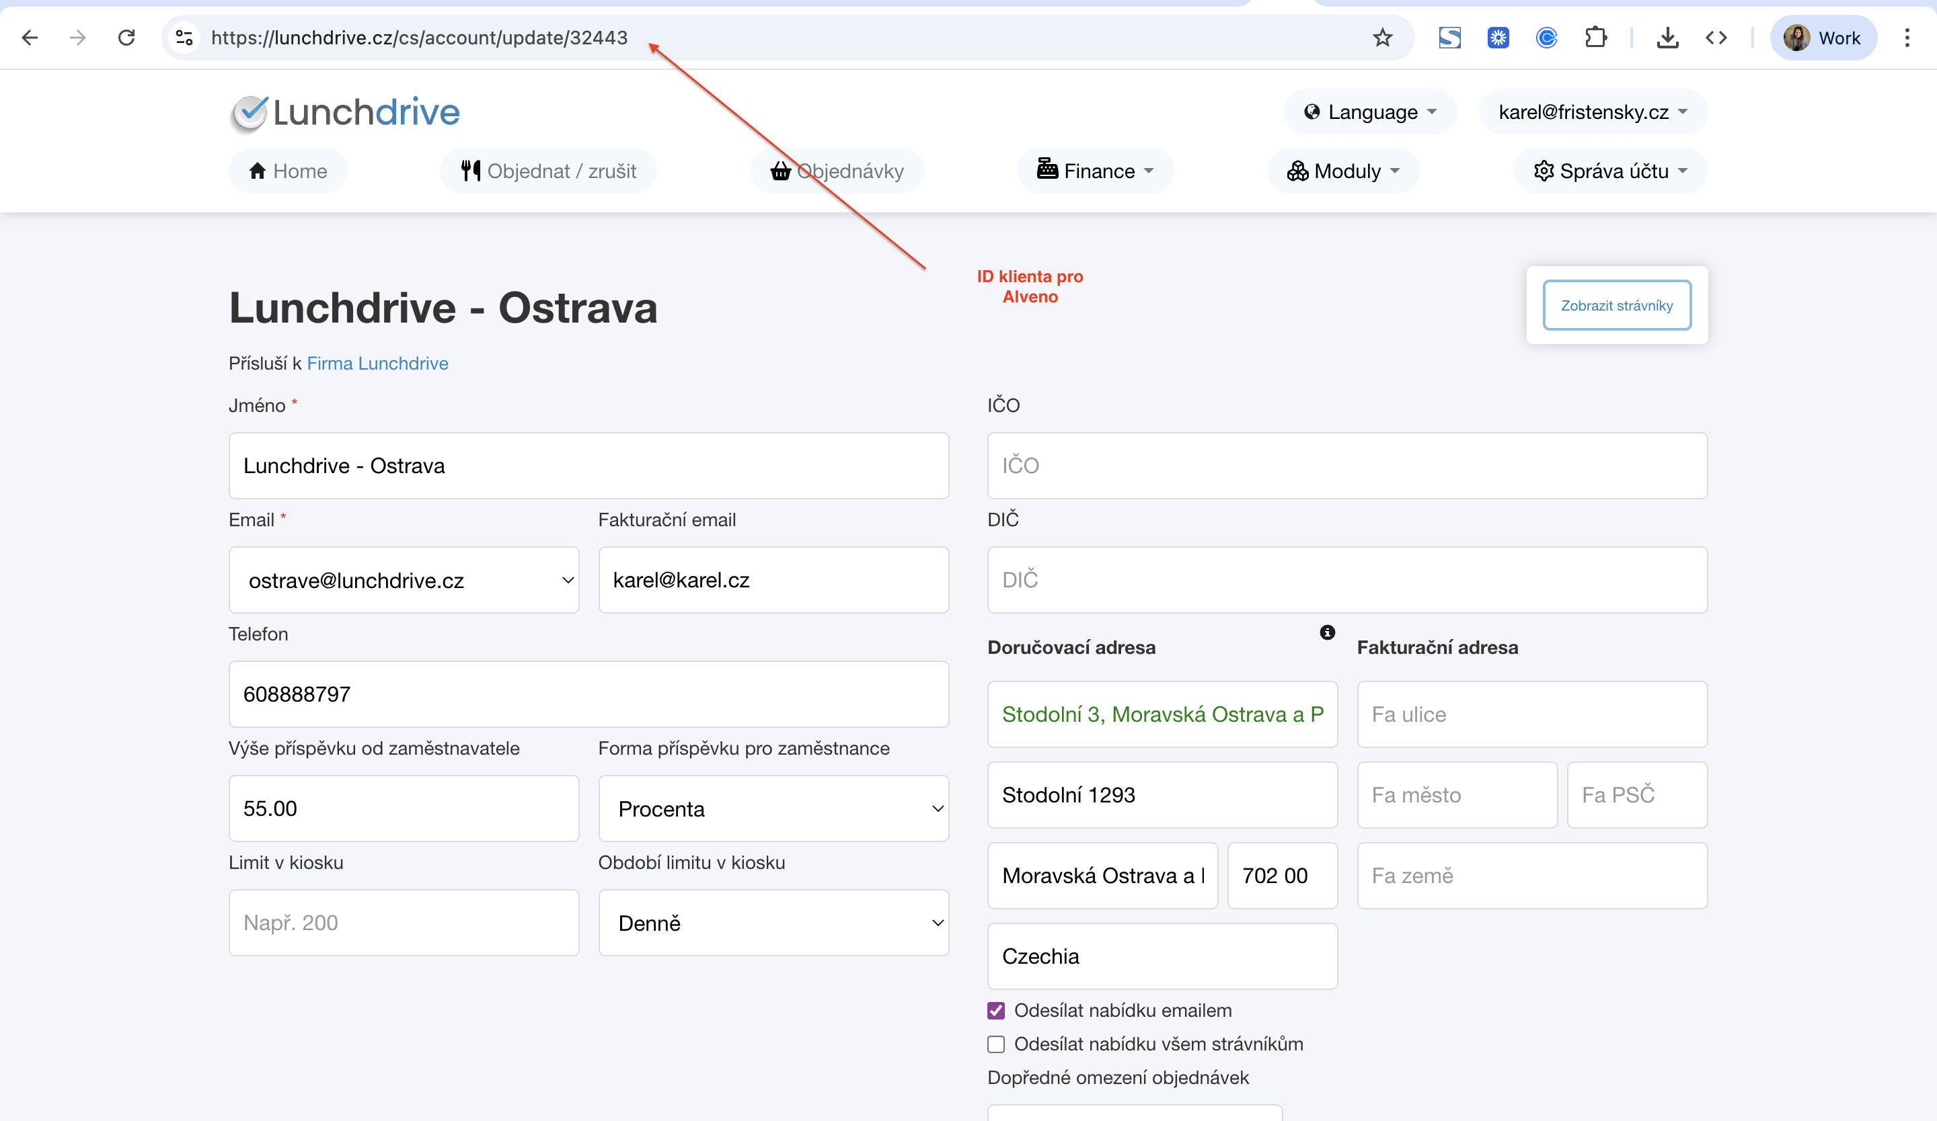
Task: Reload the page with refresh icon
Action: coord(127,38)
